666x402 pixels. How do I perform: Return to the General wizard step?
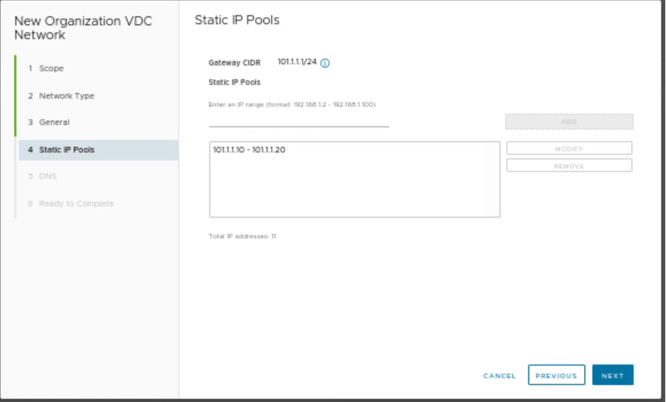coord(54,122)
